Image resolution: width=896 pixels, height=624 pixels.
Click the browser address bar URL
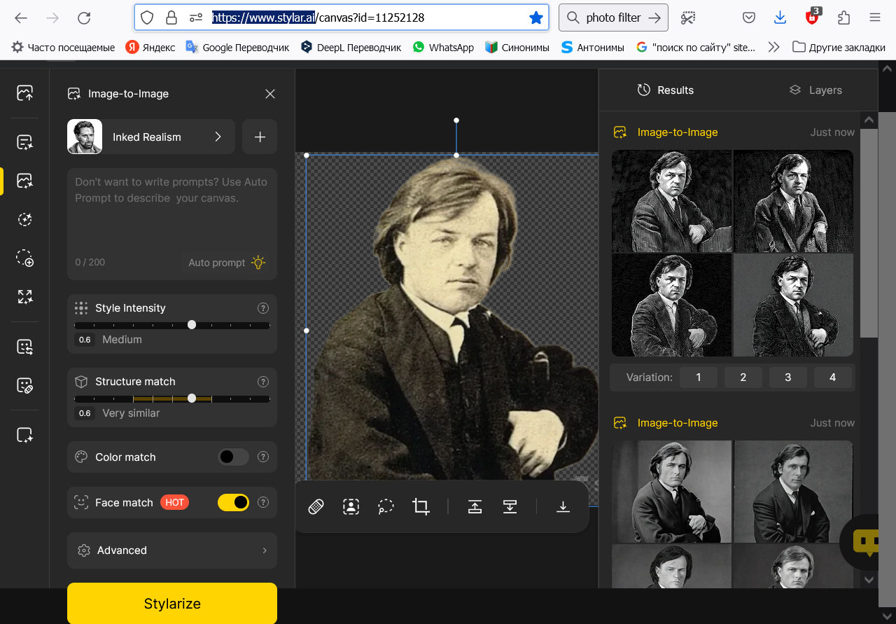(x=318, y=18)
